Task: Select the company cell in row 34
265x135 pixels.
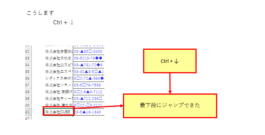Action: pyautogui.click(x=58, y=65)
